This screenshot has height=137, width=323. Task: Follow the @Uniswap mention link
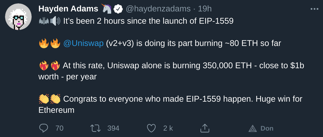[x=83, y=43]
